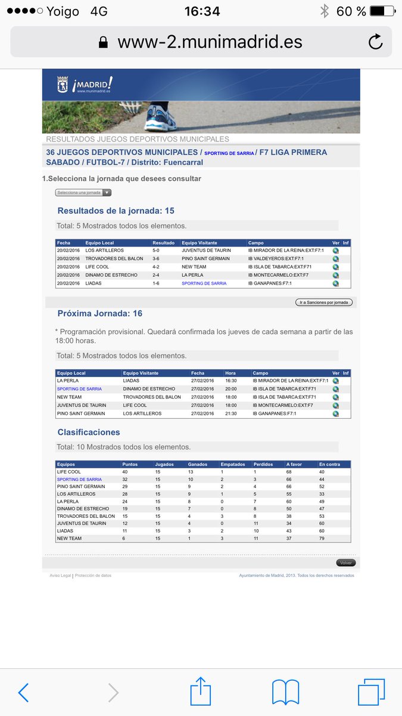Click '21:30' time in fixtures table
This screenshot has width=402, height=716.
[x=230, y=413]
